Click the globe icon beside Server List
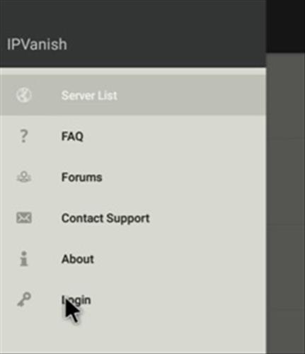Image resolution: width=305 pixels, height=354 pixels. point(24,95)
